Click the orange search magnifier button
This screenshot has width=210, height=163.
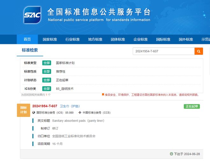pyautogui.click(x=199, y=51)
